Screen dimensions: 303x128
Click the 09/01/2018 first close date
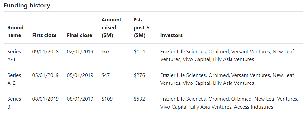click(x=45, y=52)
